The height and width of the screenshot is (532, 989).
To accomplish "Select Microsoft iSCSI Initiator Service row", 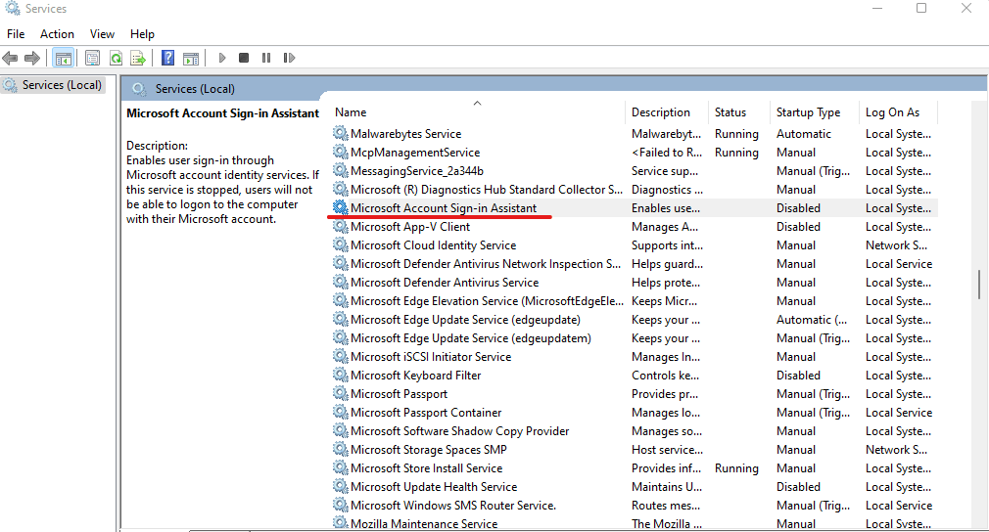I will [634, 356].
